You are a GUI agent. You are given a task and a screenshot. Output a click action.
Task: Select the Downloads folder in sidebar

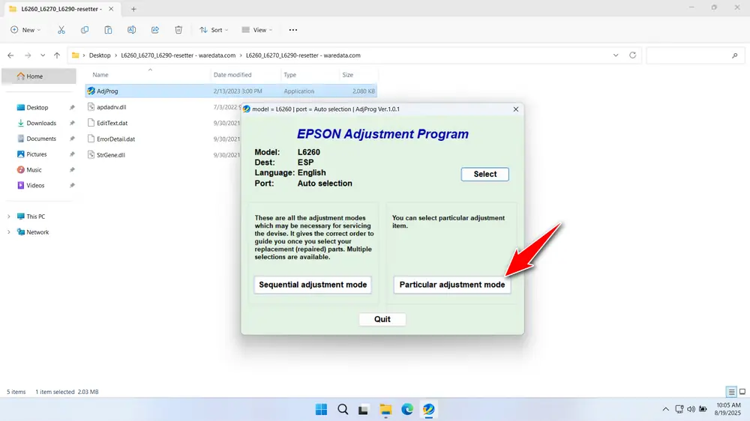pyautogui.click(x=41, y=123)
